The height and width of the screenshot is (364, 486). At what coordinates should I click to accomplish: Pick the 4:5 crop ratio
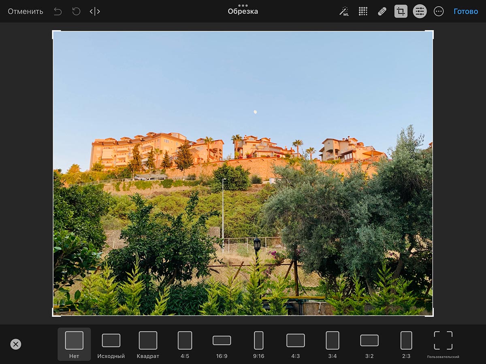tap(185, 344)
